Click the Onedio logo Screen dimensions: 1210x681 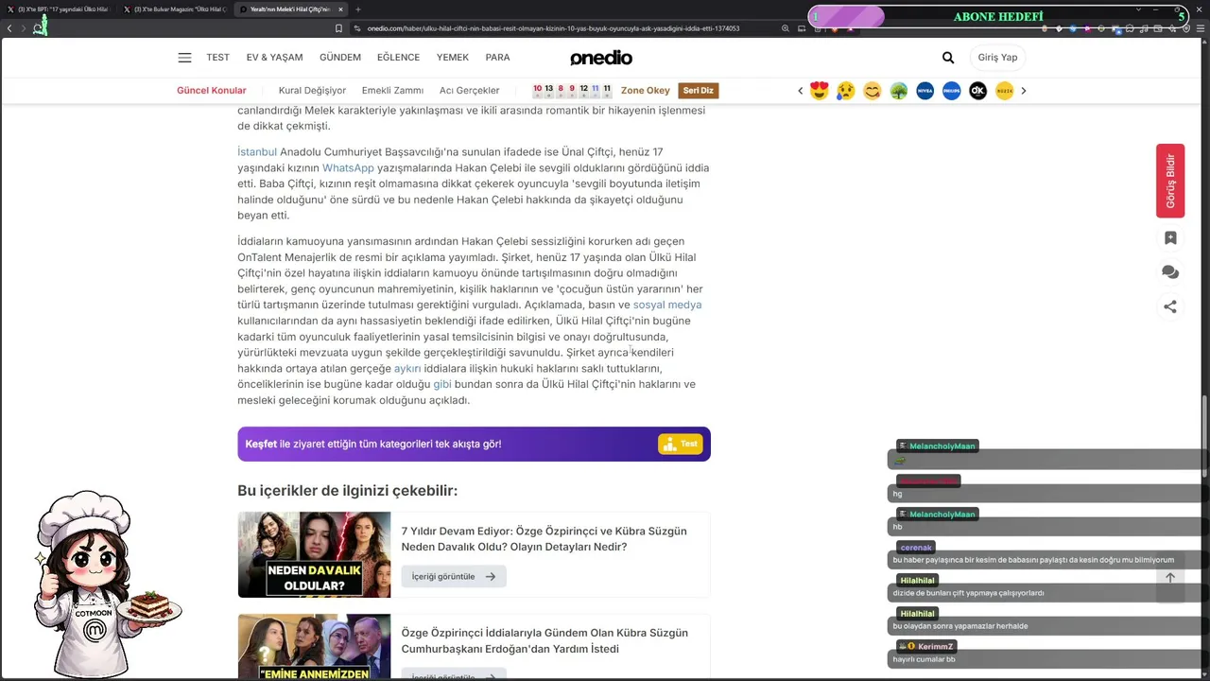click(601, 58)
